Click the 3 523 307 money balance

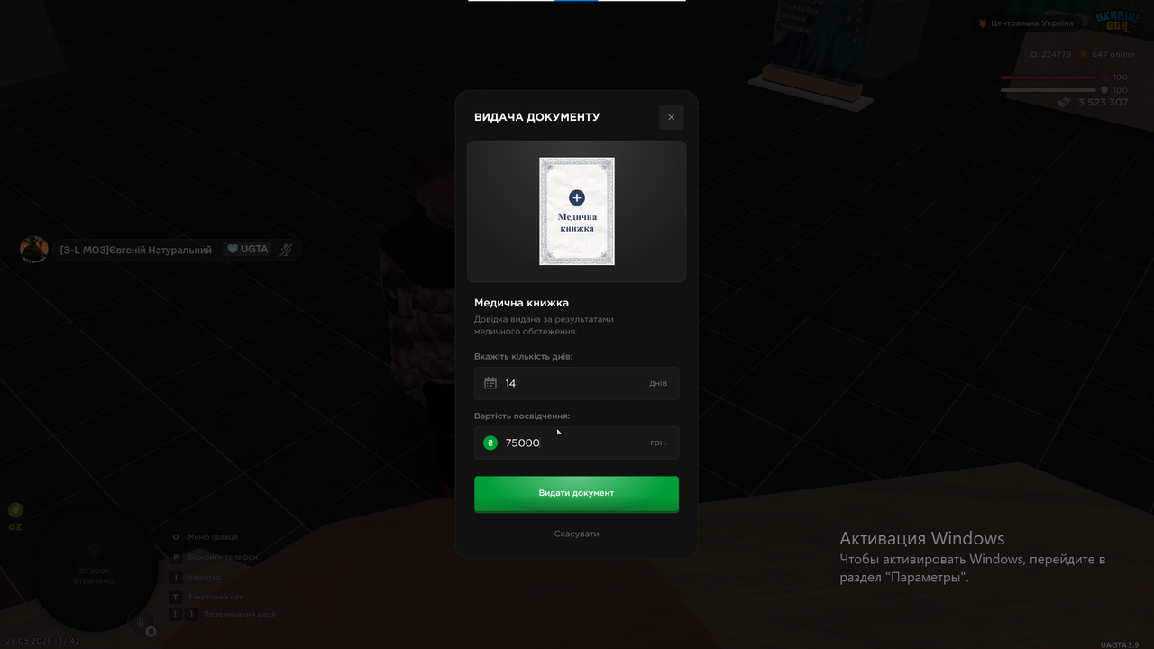coord(1104,103)
